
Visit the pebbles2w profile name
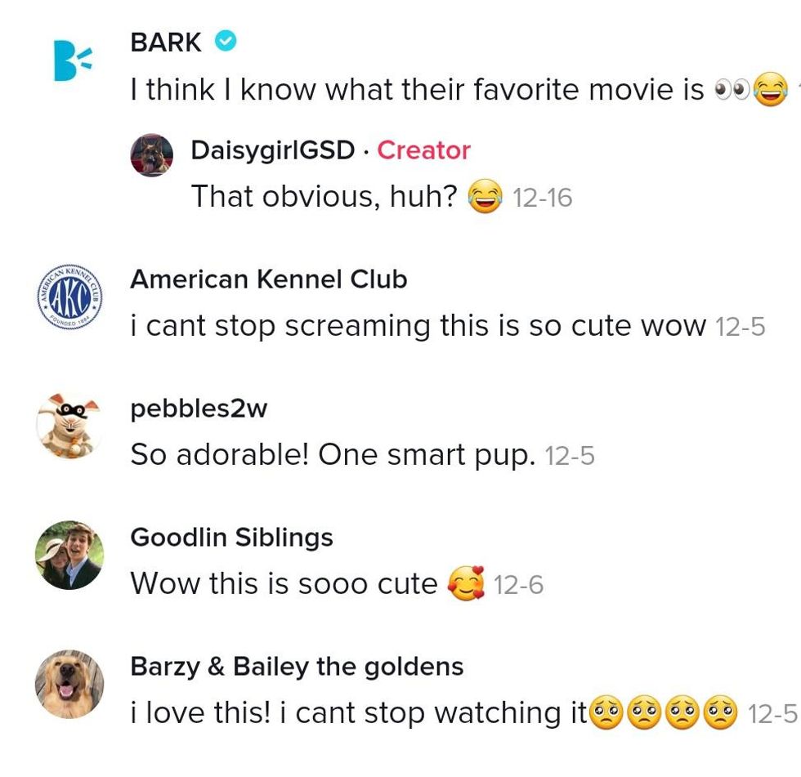(199, 409)
